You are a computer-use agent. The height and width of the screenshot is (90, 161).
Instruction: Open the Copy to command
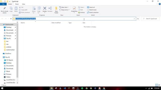coord(39,10)
